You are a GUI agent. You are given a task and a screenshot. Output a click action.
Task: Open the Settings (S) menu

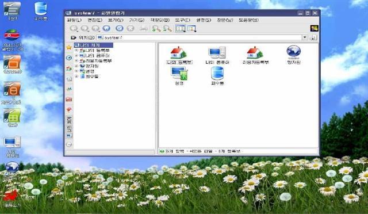tap(204, 20)
